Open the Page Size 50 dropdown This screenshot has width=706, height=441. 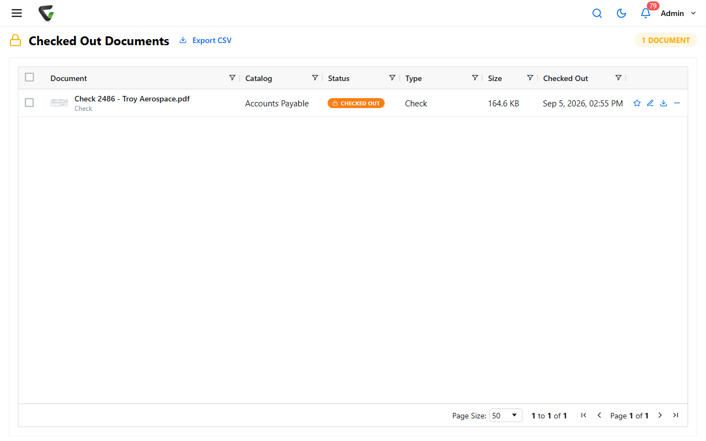pos(505,416)
